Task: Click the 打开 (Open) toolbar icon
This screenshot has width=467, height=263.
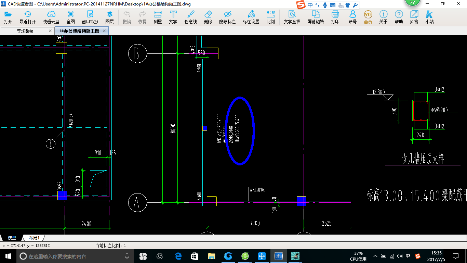Action: [x=8, y=17]
